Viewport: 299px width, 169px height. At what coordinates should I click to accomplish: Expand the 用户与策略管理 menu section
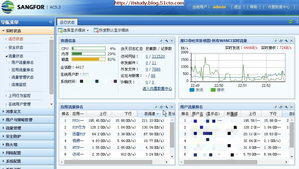click(27, 120)
